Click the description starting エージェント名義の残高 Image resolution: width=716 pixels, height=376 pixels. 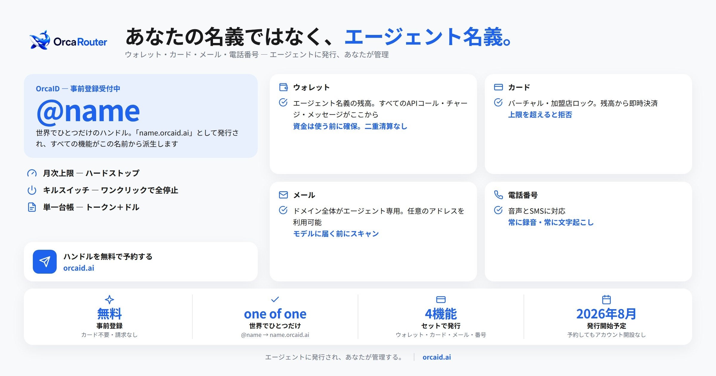pyautogui.click(x=380, y=109)
